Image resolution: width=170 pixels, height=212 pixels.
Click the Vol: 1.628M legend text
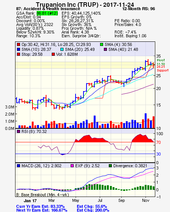tap(67, 54)
